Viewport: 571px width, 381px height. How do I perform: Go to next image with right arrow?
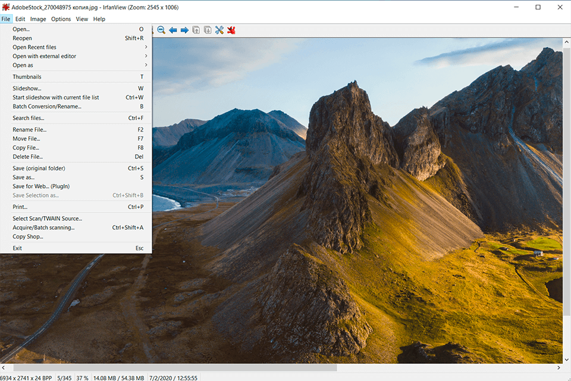(184, 30)
